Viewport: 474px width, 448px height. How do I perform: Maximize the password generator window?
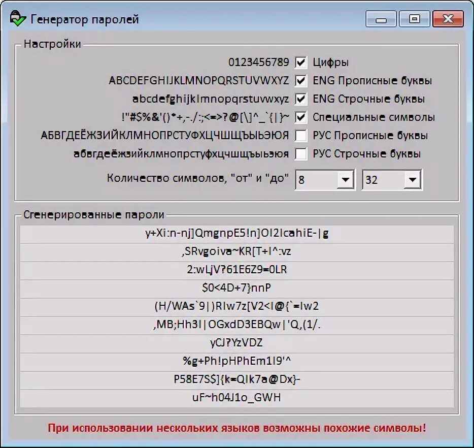click(415, 19)
